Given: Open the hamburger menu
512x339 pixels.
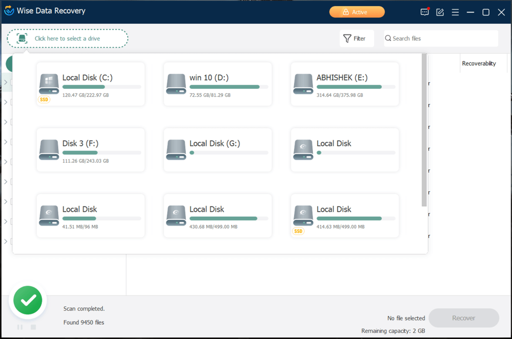Looking at the screenshot, I should pyautogui.click(x=455, y=12).
